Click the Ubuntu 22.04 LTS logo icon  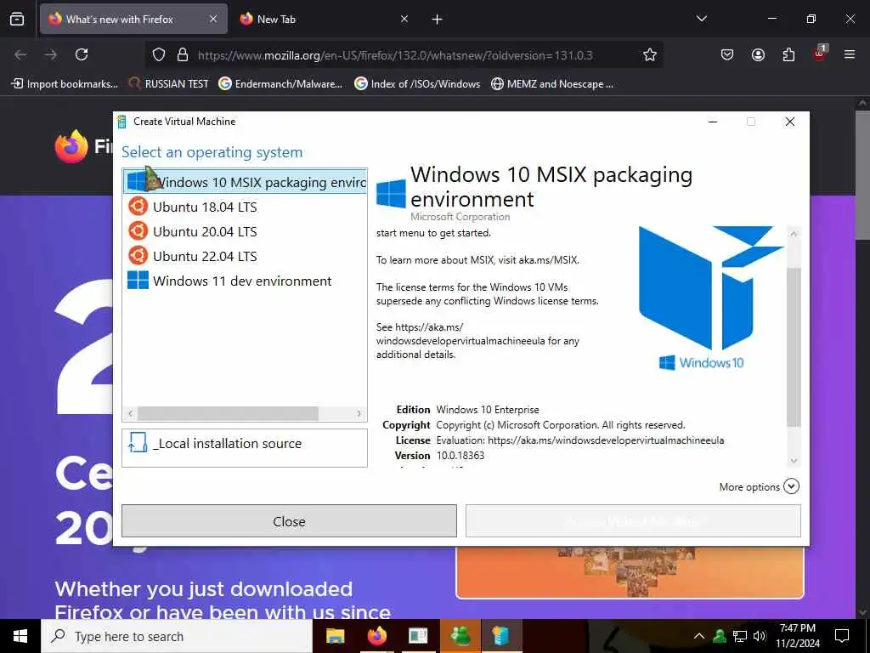(138, 255)
